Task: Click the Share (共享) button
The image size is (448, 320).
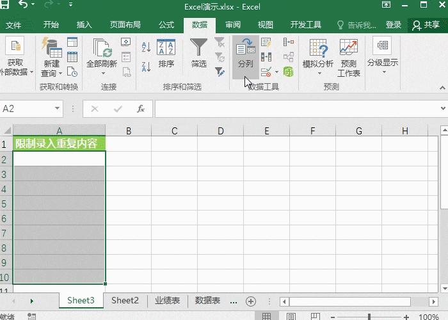Action: click(427, 25)
